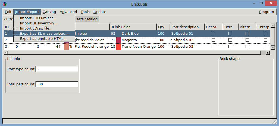The image size is (279, 126).
Task: Open the Edit menu
Action: 8,12
